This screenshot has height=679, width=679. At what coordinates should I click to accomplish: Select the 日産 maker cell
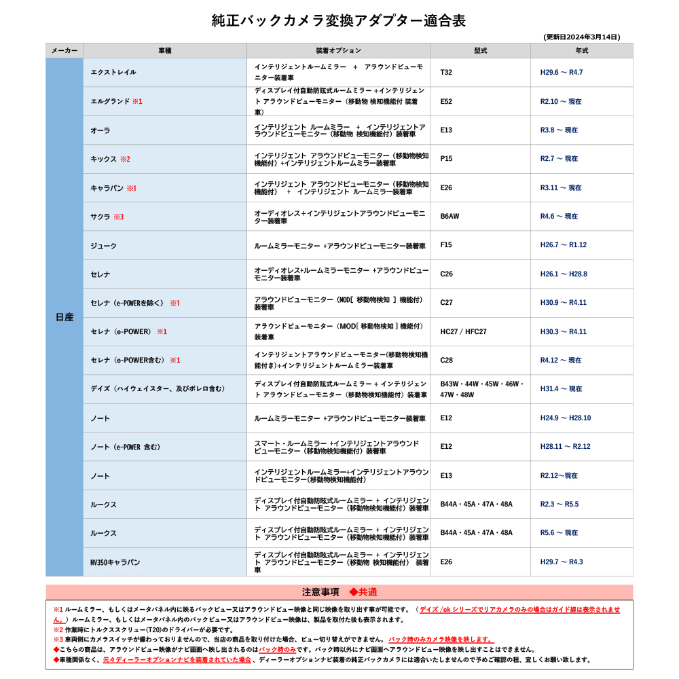tap(65, 317)
